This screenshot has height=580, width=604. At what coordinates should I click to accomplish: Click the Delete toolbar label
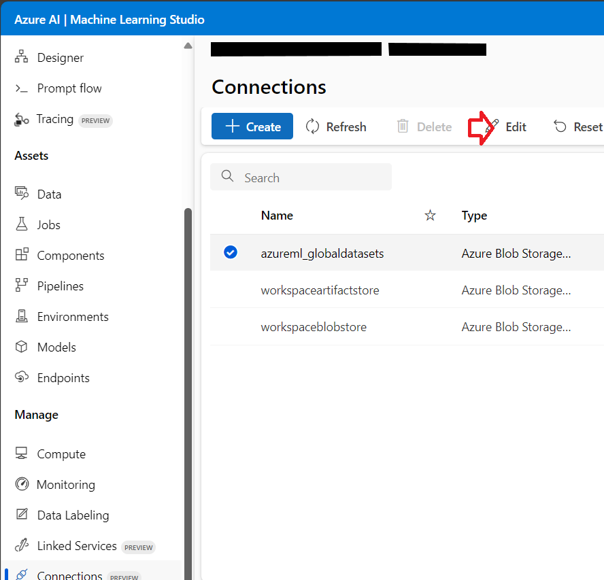(x=434, y=126)
